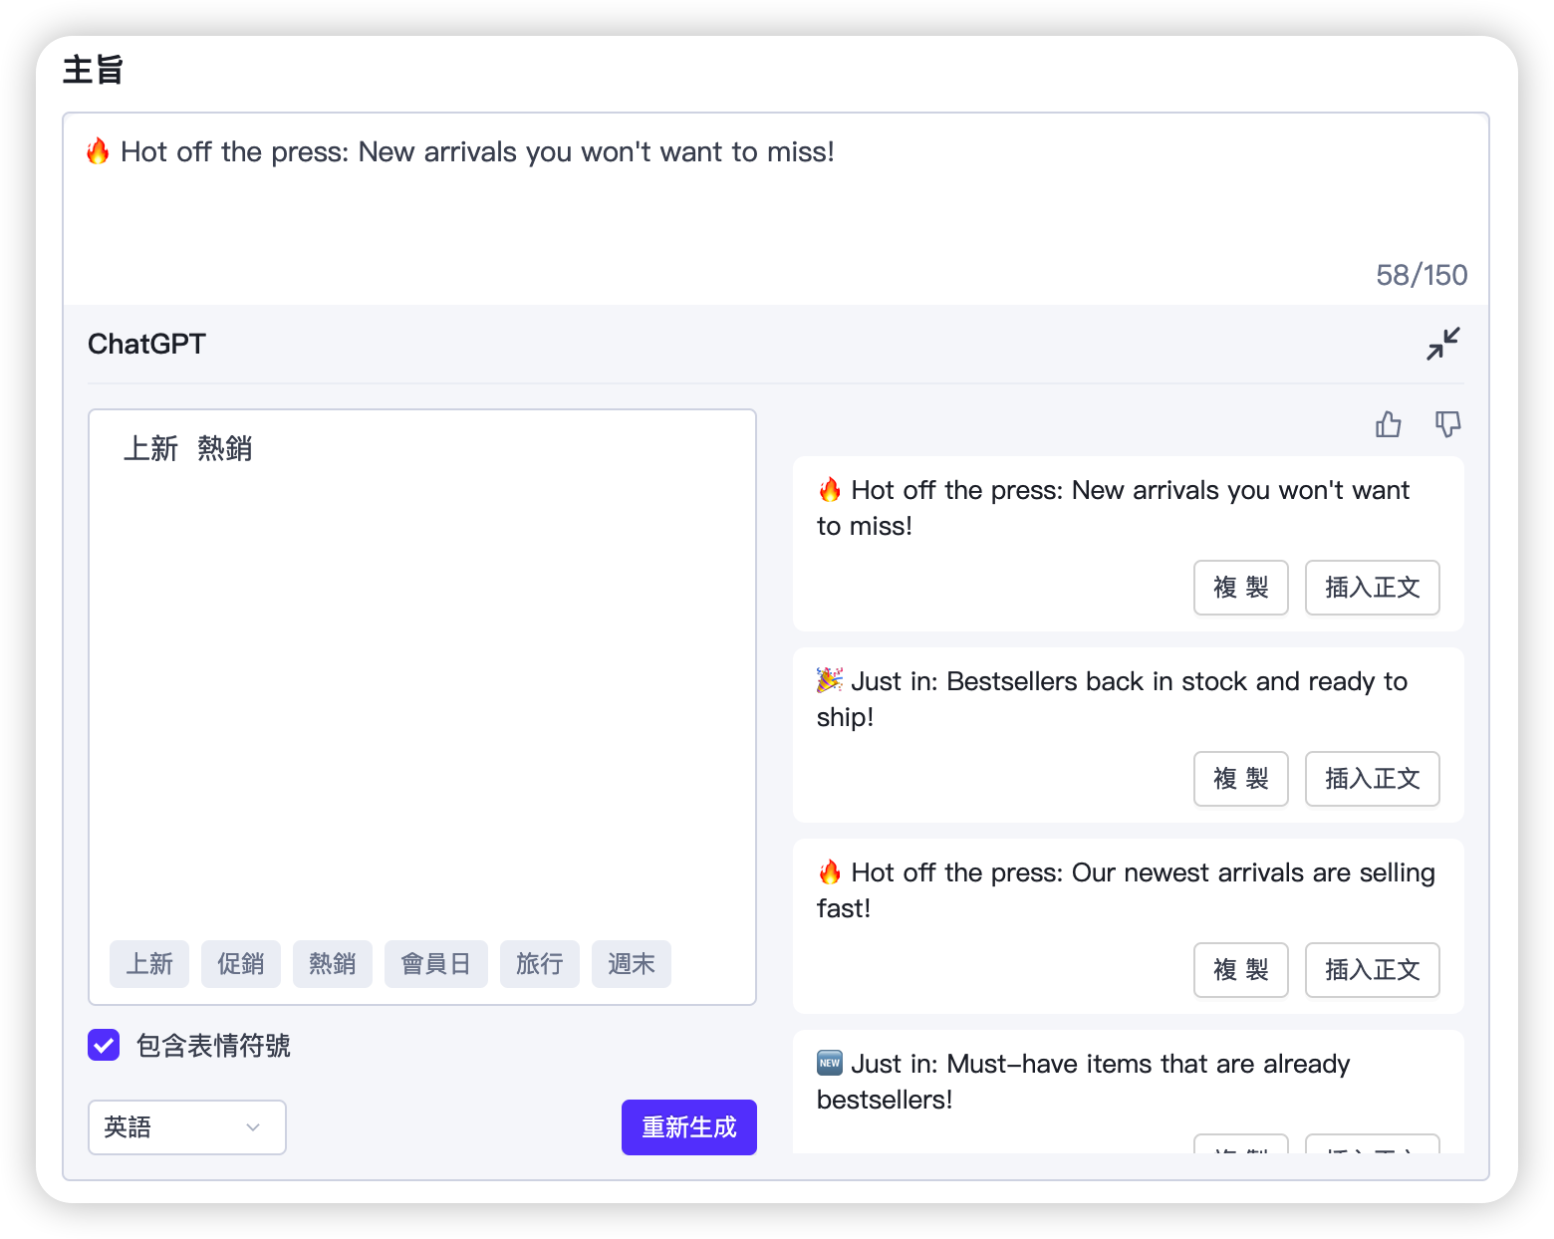Insert first suggestion with 插入正文
1554x1239 pixels.
[x=1372, y=588]
